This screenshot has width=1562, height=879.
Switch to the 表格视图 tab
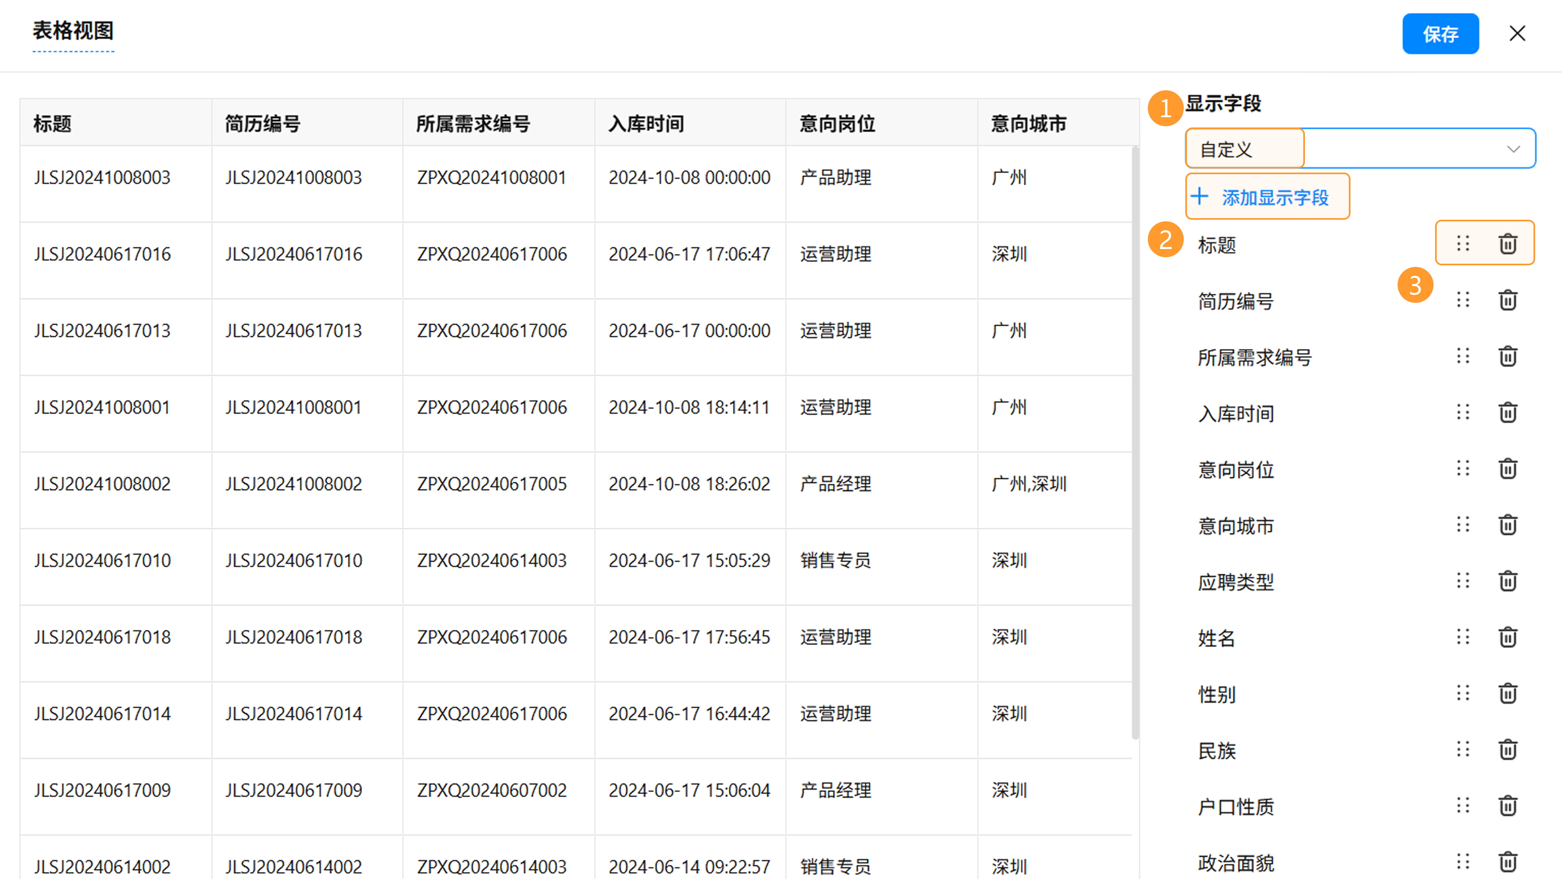tap(73, 31)
